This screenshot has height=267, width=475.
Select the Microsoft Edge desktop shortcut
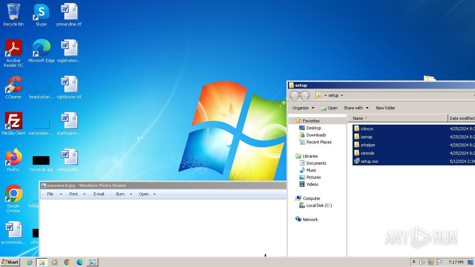(x=41, y=51)
